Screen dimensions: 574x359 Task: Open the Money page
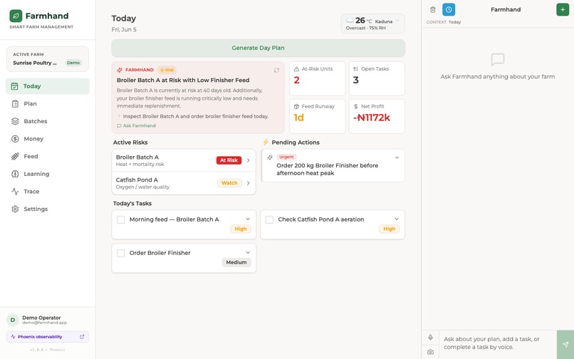coord(48,139)
